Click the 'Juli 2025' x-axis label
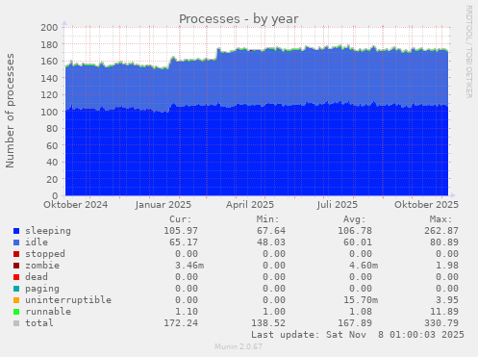This screenshot has width=478, height=357. click(338, 205)
